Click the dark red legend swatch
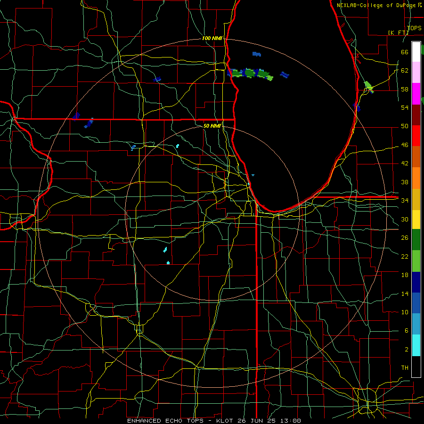 (416, 114)
